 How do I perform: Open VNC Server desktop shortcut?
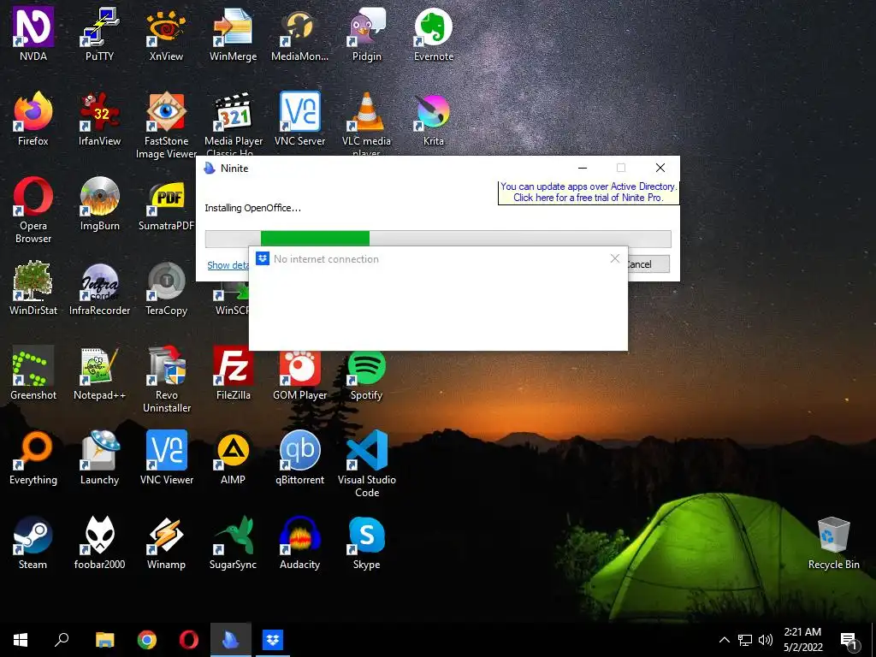click(299, 118)
